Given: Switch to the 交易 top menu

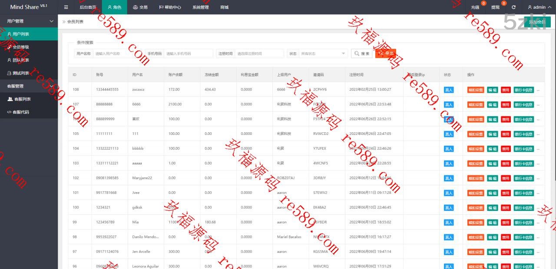Looking at the screenshot, I should tap(140, 7).
